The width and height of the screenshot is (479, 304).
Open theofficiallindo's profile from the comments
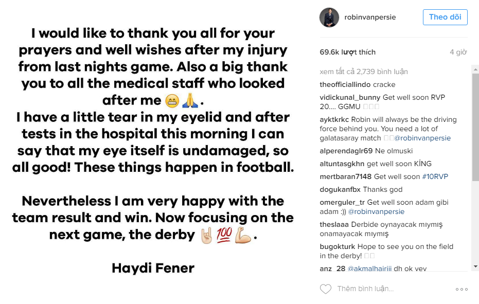click(344, 84)
